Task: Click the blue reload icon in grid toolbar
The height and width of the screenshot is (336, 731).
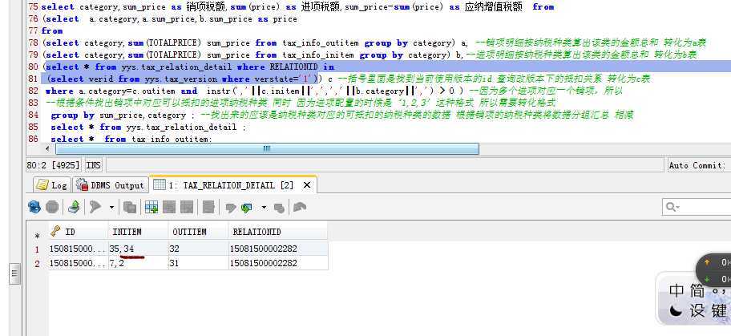Action: [x=34, y=207]
